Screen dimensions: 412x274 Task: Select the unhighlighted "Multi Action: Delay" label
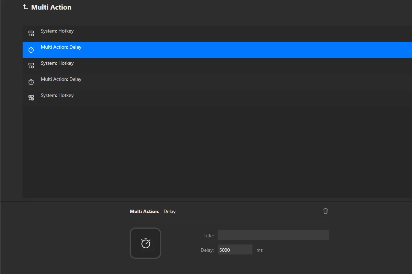click(x=61, y=79)
